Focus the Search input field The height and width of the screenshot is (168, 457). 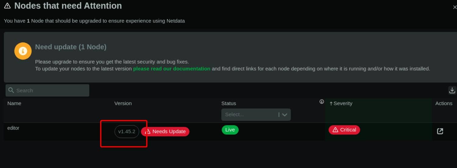(x=50, y=91)
